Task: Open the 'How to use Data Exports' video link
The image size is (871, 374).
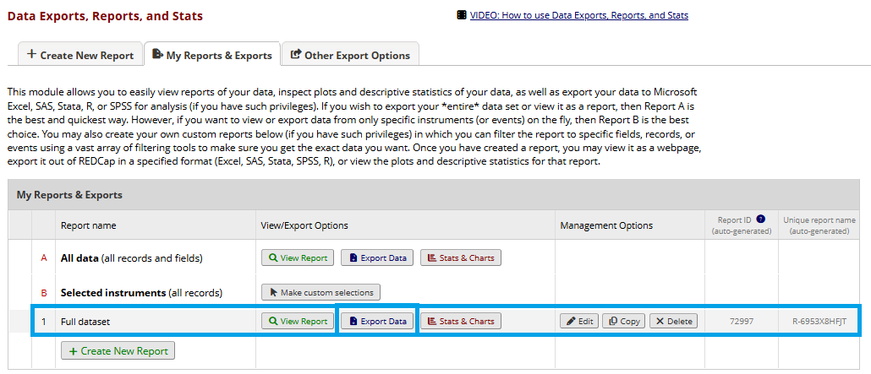Action: [578, 15]
